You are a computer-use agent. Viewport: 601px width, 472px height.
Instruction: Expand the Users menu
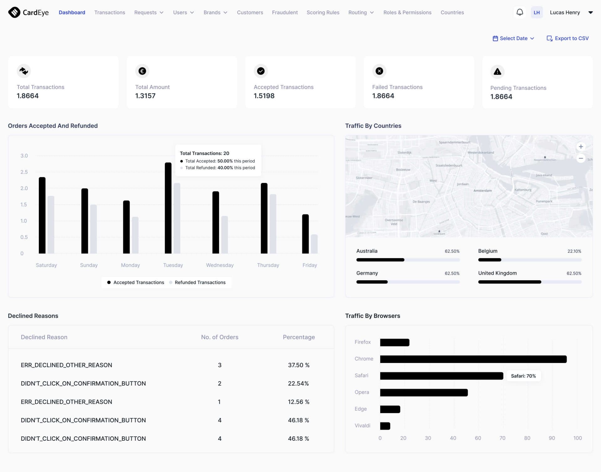click(183, 13)
